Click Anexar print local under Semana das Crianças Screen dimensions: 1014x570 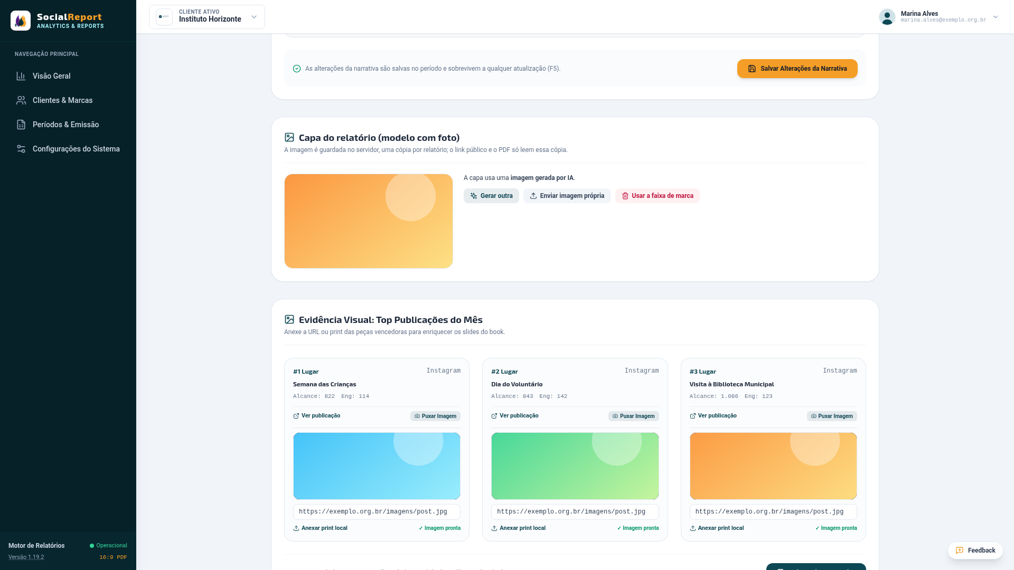tap(320, 528)
